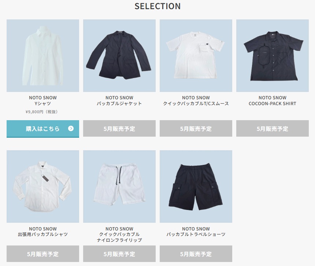The width and height of the screenshot is (315, 266).
Task: Click 5月販売予定 button under travel shorts
Action: click(196, 254)
